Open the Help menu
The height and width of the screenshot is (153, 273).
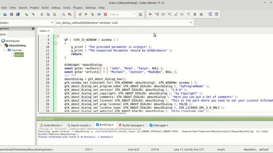point(102,8)
